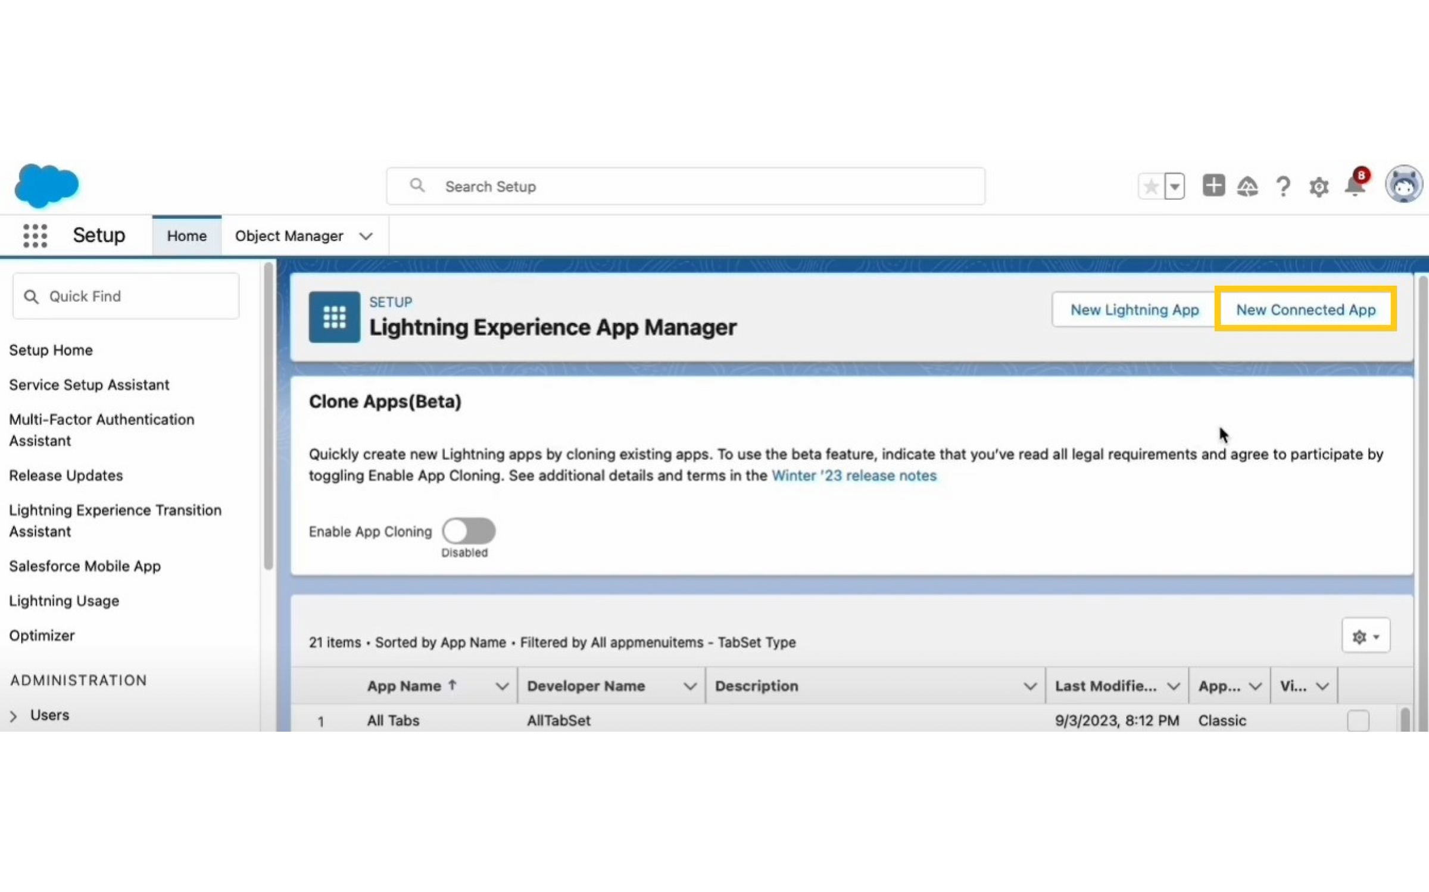Open the setup gear icon in header
The height and width of the screenshot is (892, 1429).
point(1319,187)
